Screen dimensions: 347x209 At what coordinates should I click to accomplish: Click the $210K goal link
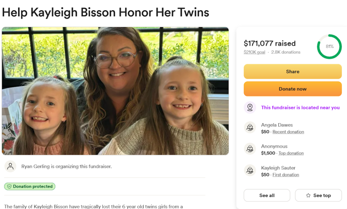pyautogui.click(x=254, y=52)
